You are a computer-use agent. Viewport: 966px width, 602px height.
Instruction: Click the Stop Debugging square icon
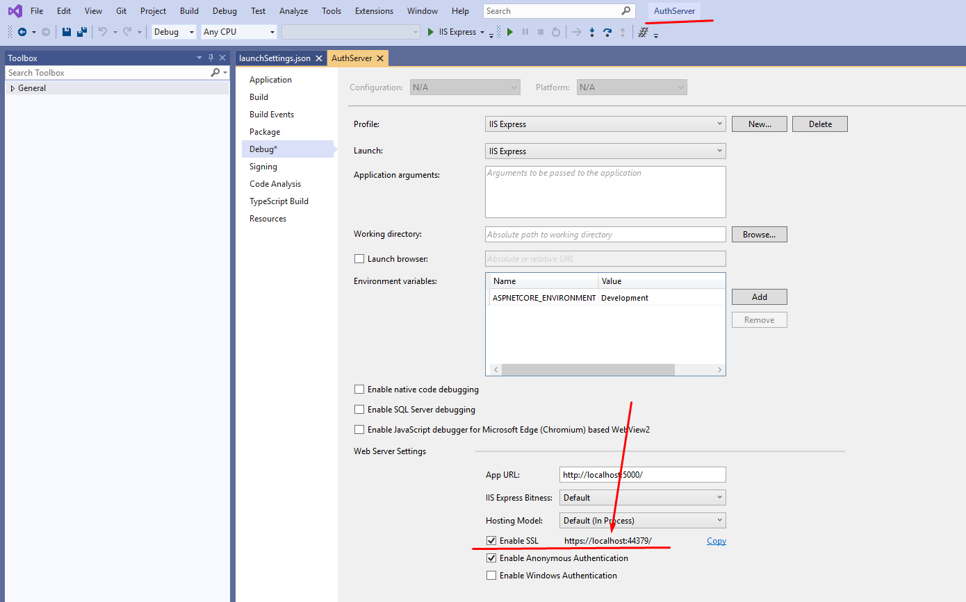coord(541,32)
